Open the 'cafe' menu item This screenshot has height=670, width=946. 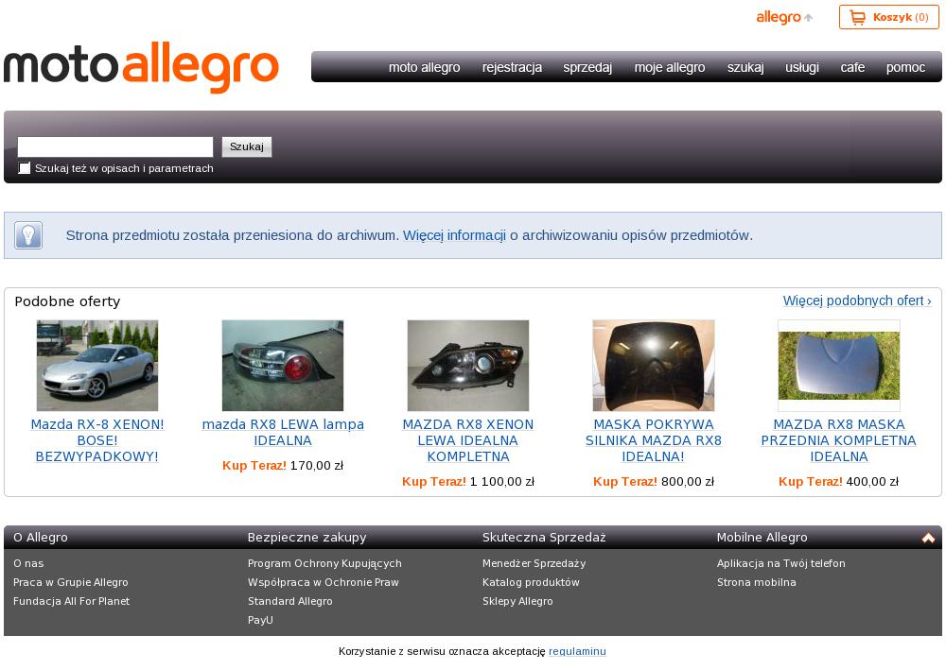pyautogui.click(x=852, y=67)
